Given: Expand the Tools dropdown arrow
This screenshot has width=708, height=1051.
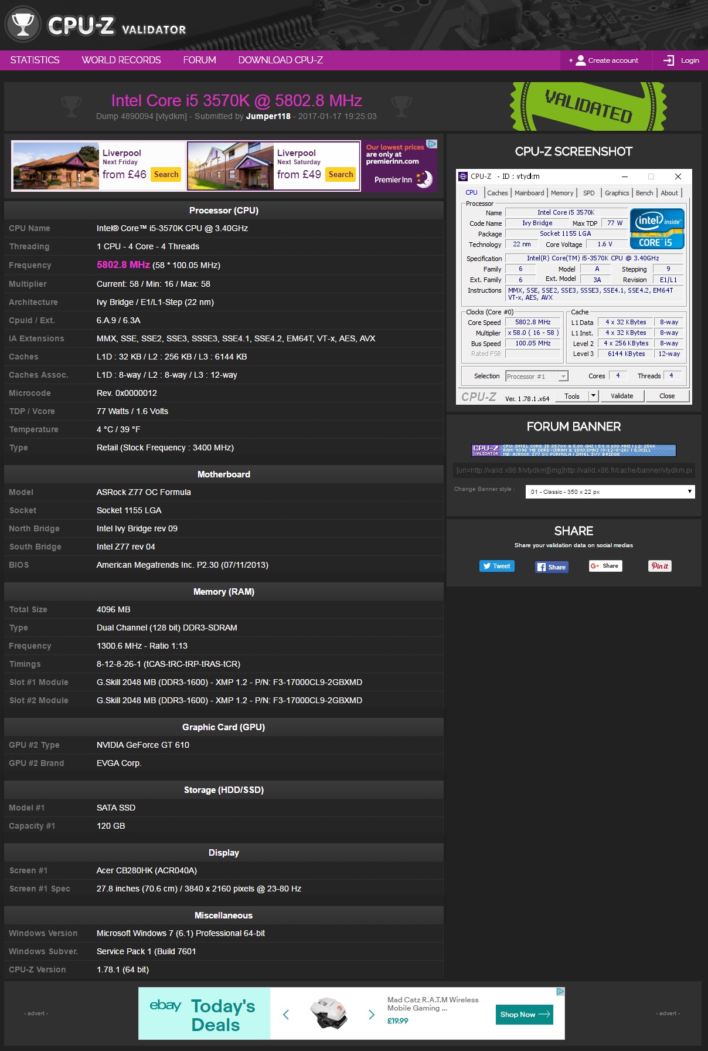Looking at the screenshot, I should click(x=593, y=396).
